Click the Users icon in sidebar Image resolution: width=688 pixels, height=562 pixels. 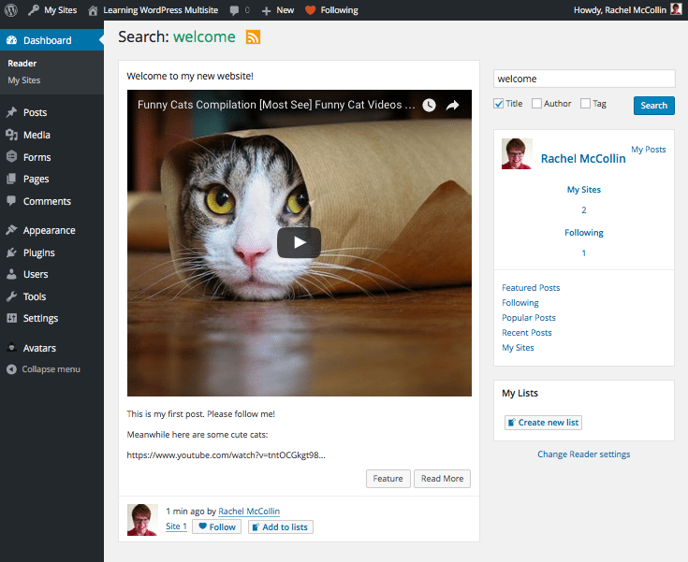(x=11, y=274)
